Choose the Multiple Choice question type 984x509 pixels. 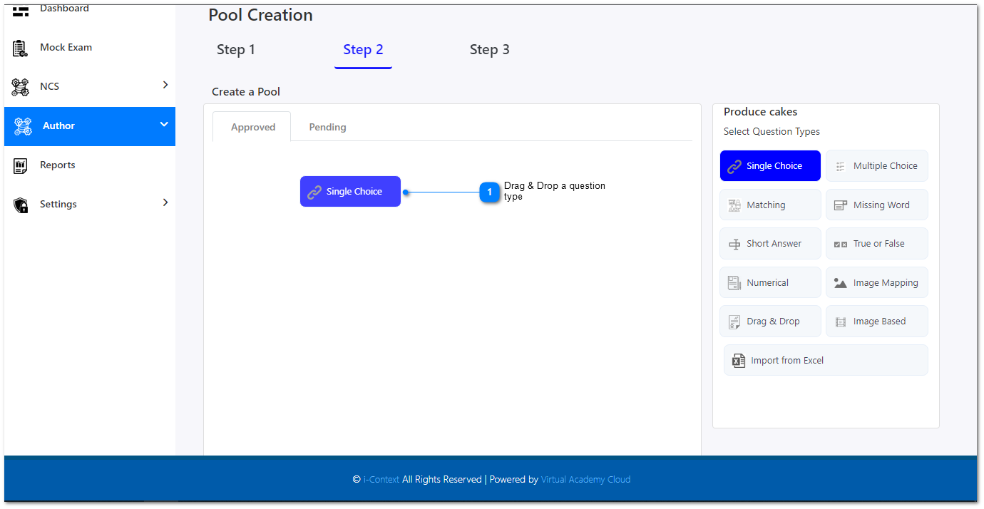point(876,166)
